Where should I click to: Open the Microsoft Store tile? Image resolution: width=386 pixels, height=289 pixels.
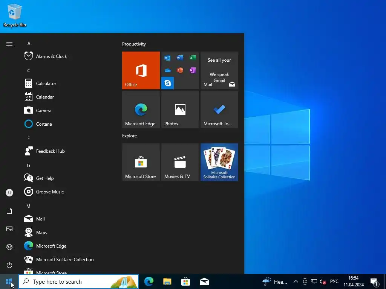(141, 162)
